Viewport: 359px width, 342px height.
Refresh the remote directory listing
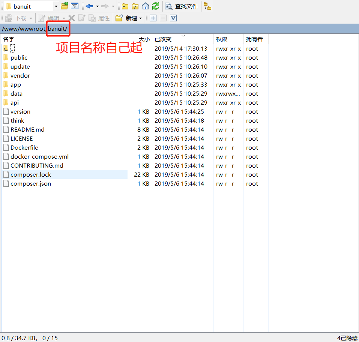point(155,6)
